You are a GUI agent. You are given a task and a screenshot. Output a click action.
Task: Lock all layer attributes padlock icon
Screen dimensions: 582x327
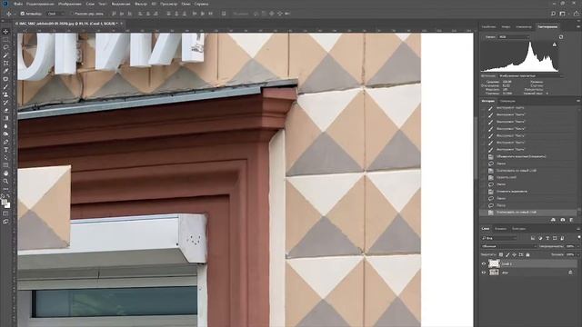[527, 254]
